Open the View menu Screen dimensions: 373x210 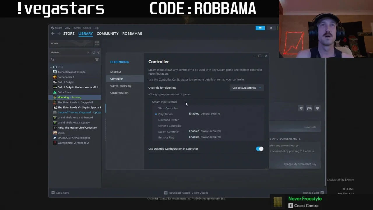click(x=67, y=28)
